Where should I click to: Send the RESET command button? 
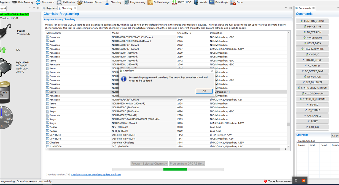click(312, 121)
